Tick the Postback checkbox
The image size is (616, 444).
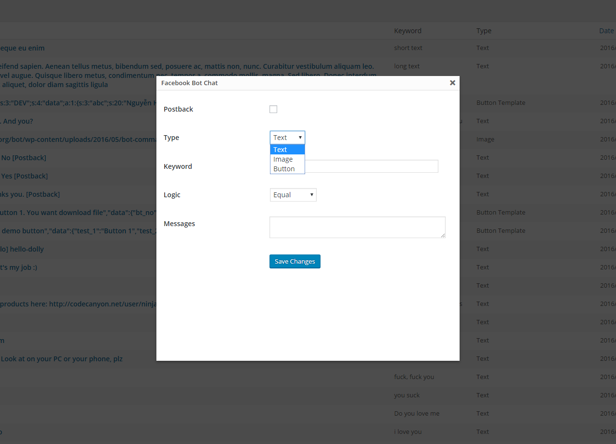tap(273, 109)
